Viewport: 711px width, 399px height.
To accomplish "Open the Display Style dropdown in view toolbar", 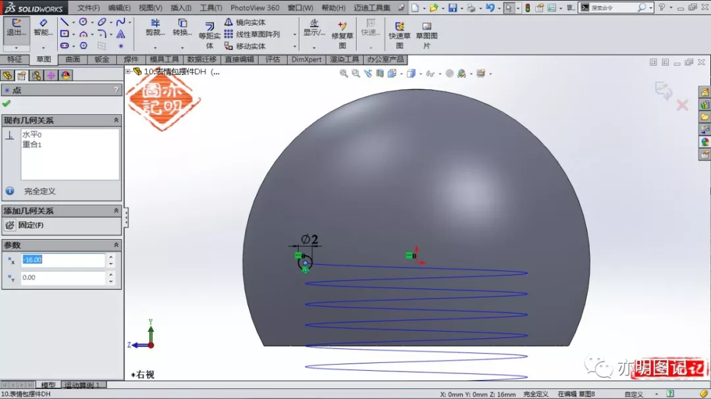I will [x=420, y=74].
